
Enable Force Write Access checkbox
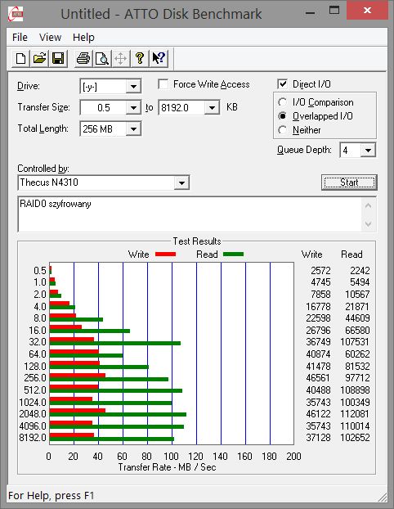click(x=163, y=84)
